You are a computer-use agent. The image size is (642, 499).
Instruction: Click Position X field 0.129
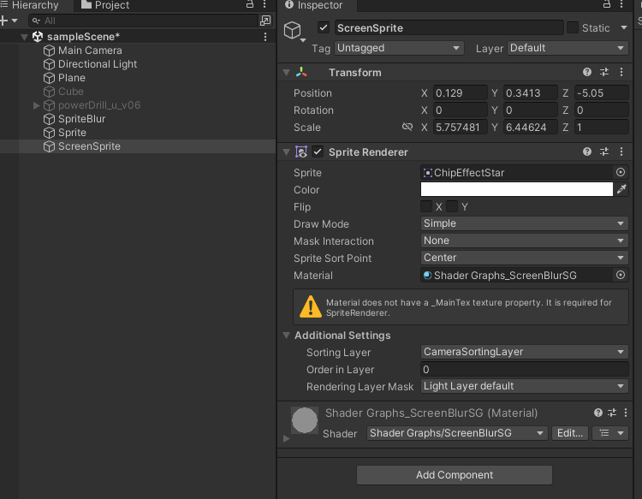461,93
